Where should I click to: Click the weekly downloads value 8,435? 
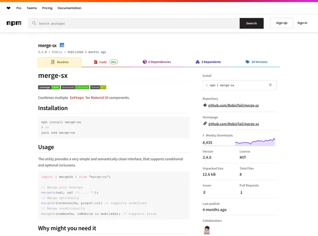click(x=207, y=142)
